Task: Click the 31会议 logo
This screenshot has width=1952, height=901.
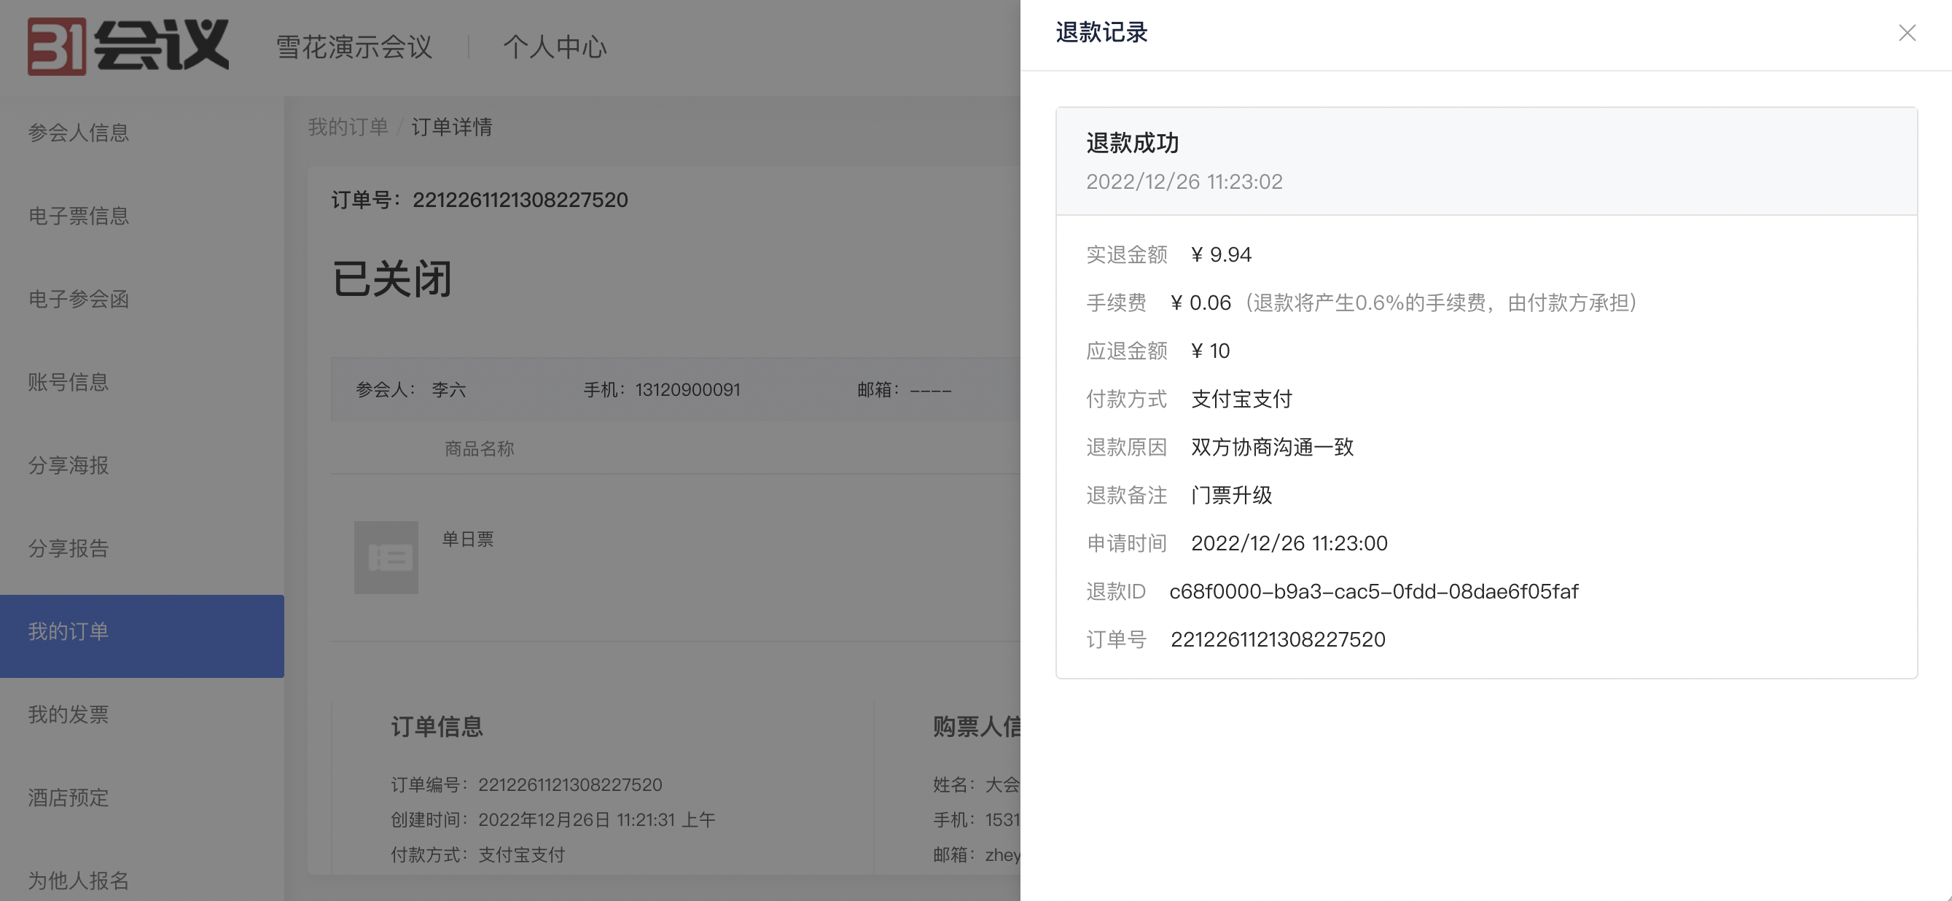Action: 128,46
